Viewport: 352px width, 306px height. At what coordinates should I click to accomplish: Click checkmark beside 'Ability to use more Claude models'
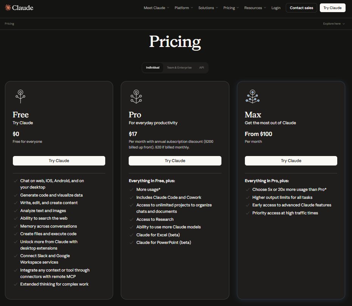click(132, 227)
